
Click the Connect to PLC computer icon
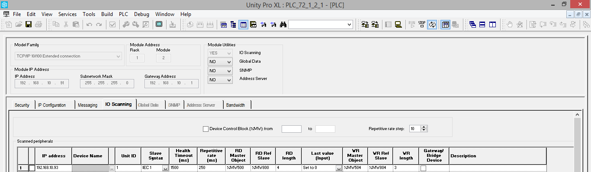coord(398,25)
